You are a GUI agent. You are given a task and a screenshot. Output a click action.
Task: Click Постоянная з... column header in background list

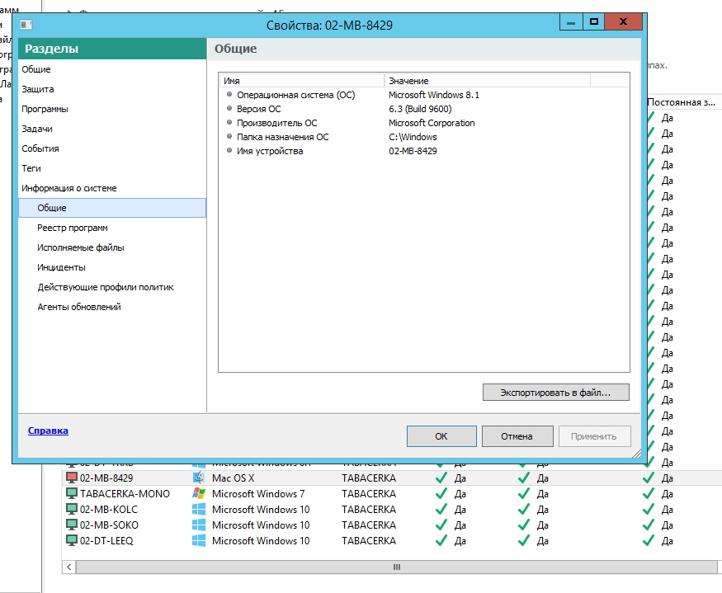coord(683,102)
